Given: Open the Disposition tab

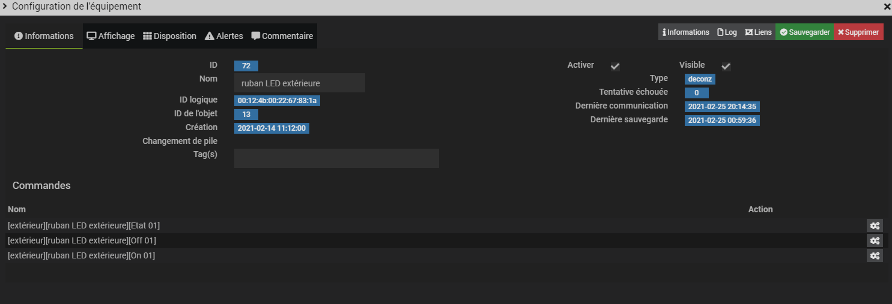Looking at the screenshot, I should (170, 36).
